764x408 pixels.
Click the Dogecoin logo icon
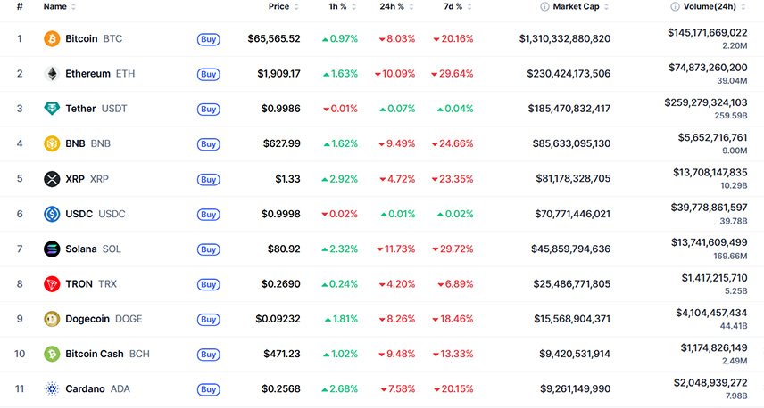click(x=52, y=319)
